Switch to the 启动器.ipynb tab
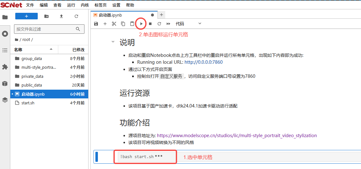This screenshot has height=169, width=361. [x=111, y=15]
